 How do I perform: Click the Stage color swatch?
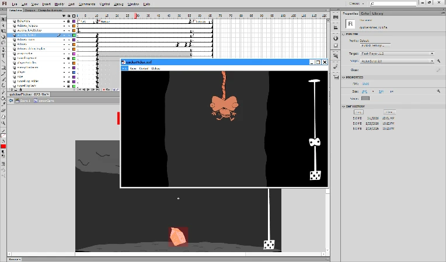pos(365,98)
